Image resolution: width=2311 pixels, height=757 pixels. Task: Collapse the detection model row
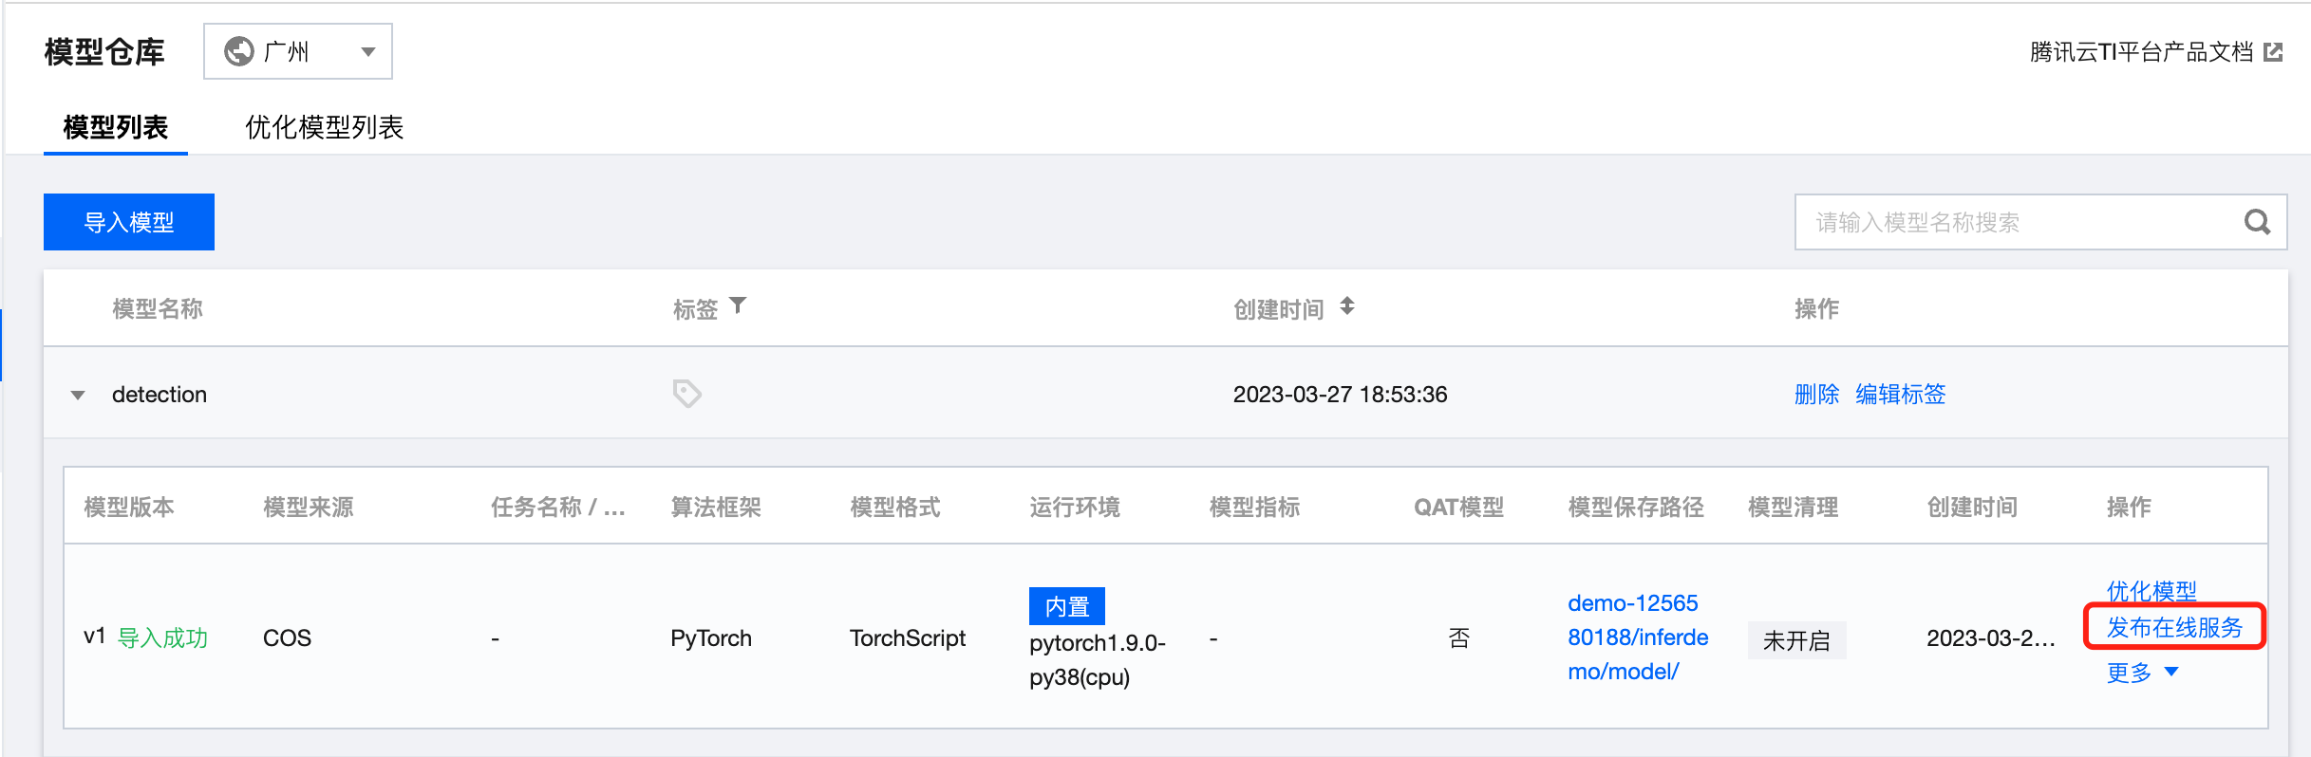[78, 395]
